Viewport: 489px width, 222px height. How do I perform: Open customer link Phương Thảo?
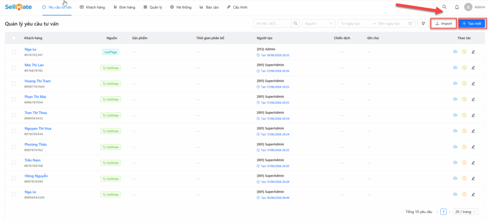[35, 144]
